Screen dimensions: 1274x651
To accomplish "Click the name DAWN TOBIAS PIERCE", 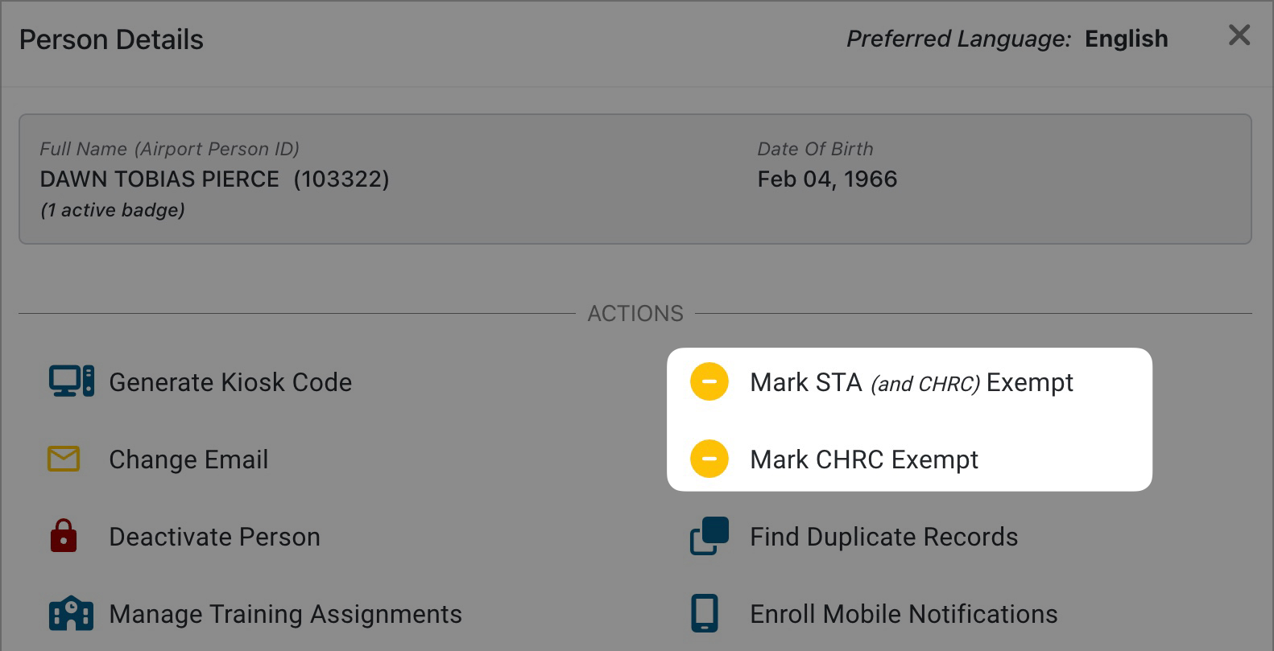I will 159,179.
